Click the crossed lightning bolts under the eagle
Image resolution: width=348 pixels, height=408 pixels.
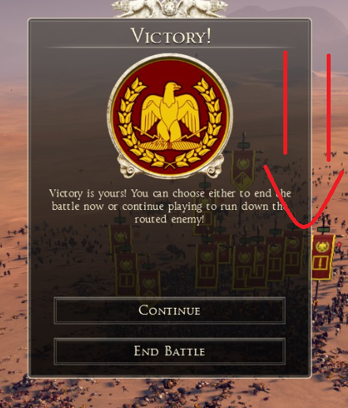(170, 135)
